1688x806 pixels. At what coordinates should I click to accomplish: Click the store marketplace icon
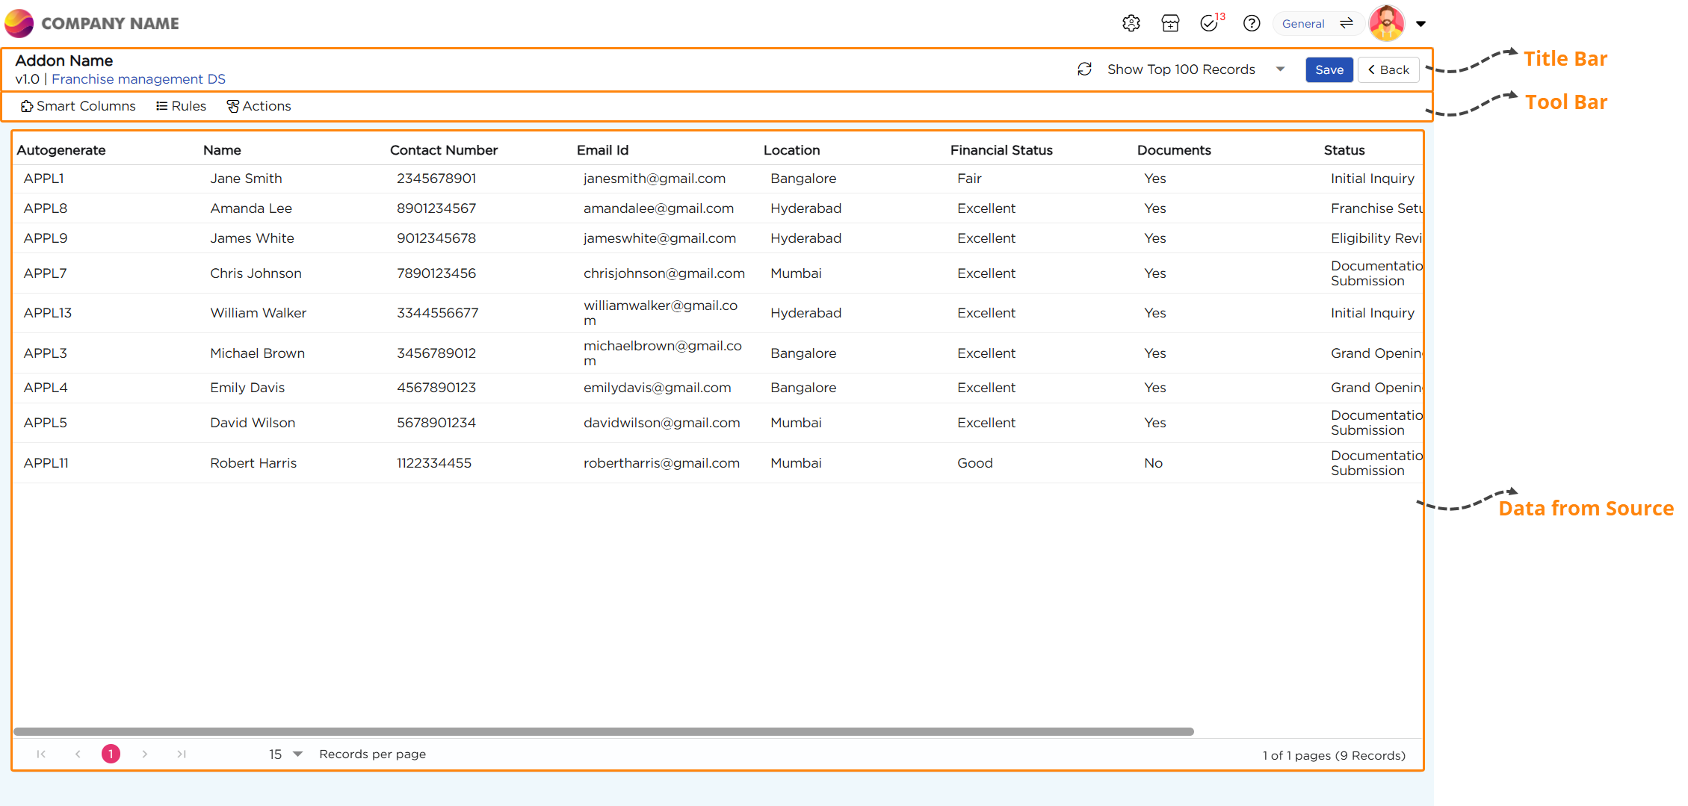point(1170,23)
